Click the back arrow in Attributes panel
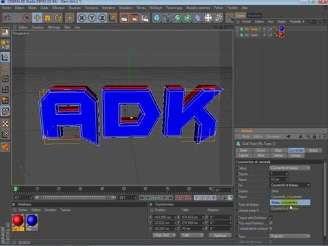 (288, 136)
